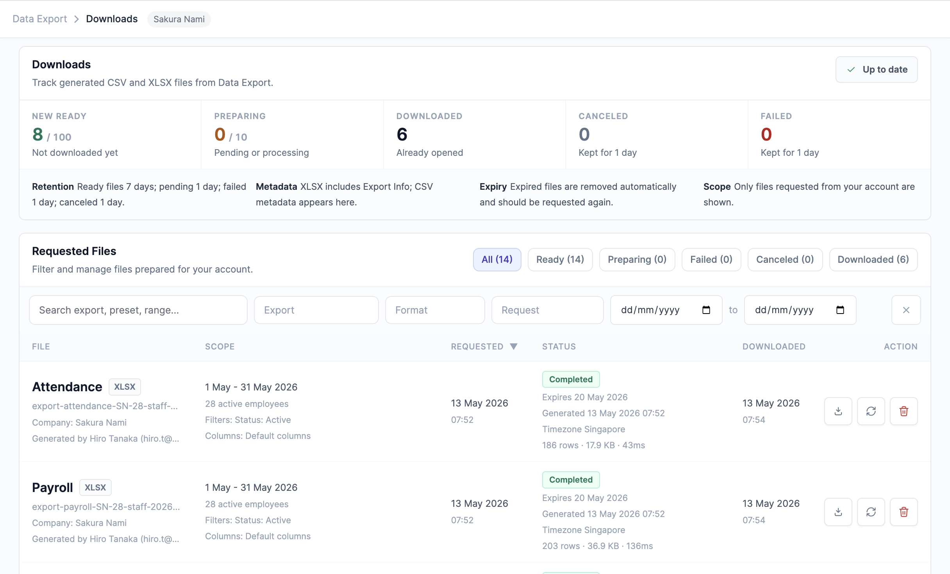Download the Payroll XLSX file
The image size is (950, 574).
click(x=838, y=512)
